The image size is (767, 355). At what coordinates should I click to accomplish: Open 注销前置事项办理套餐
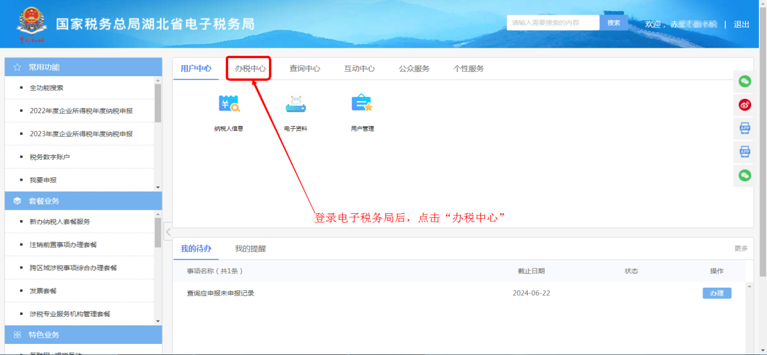coord(63,245)
